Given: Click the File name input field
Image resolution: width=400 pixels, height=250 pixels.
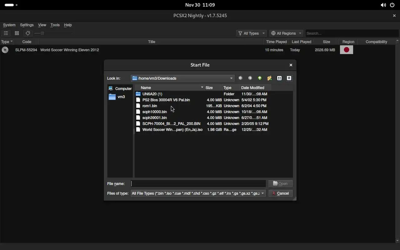Looking at the screenshot, I should [x=198, y=184].
